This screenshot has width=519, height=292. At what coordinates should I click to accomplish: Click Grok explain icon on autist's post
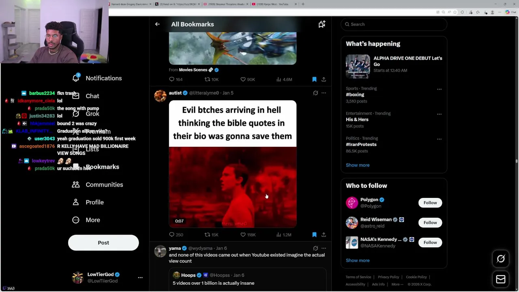click(315, 93)
